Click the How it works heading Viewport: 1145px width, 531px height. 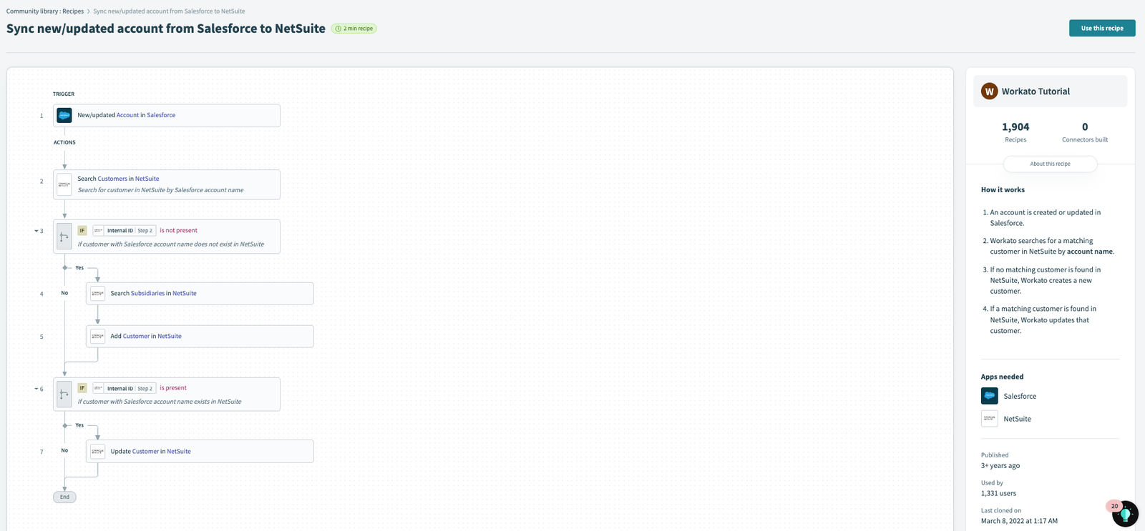pyautogui.click(x=1003, y=189)
